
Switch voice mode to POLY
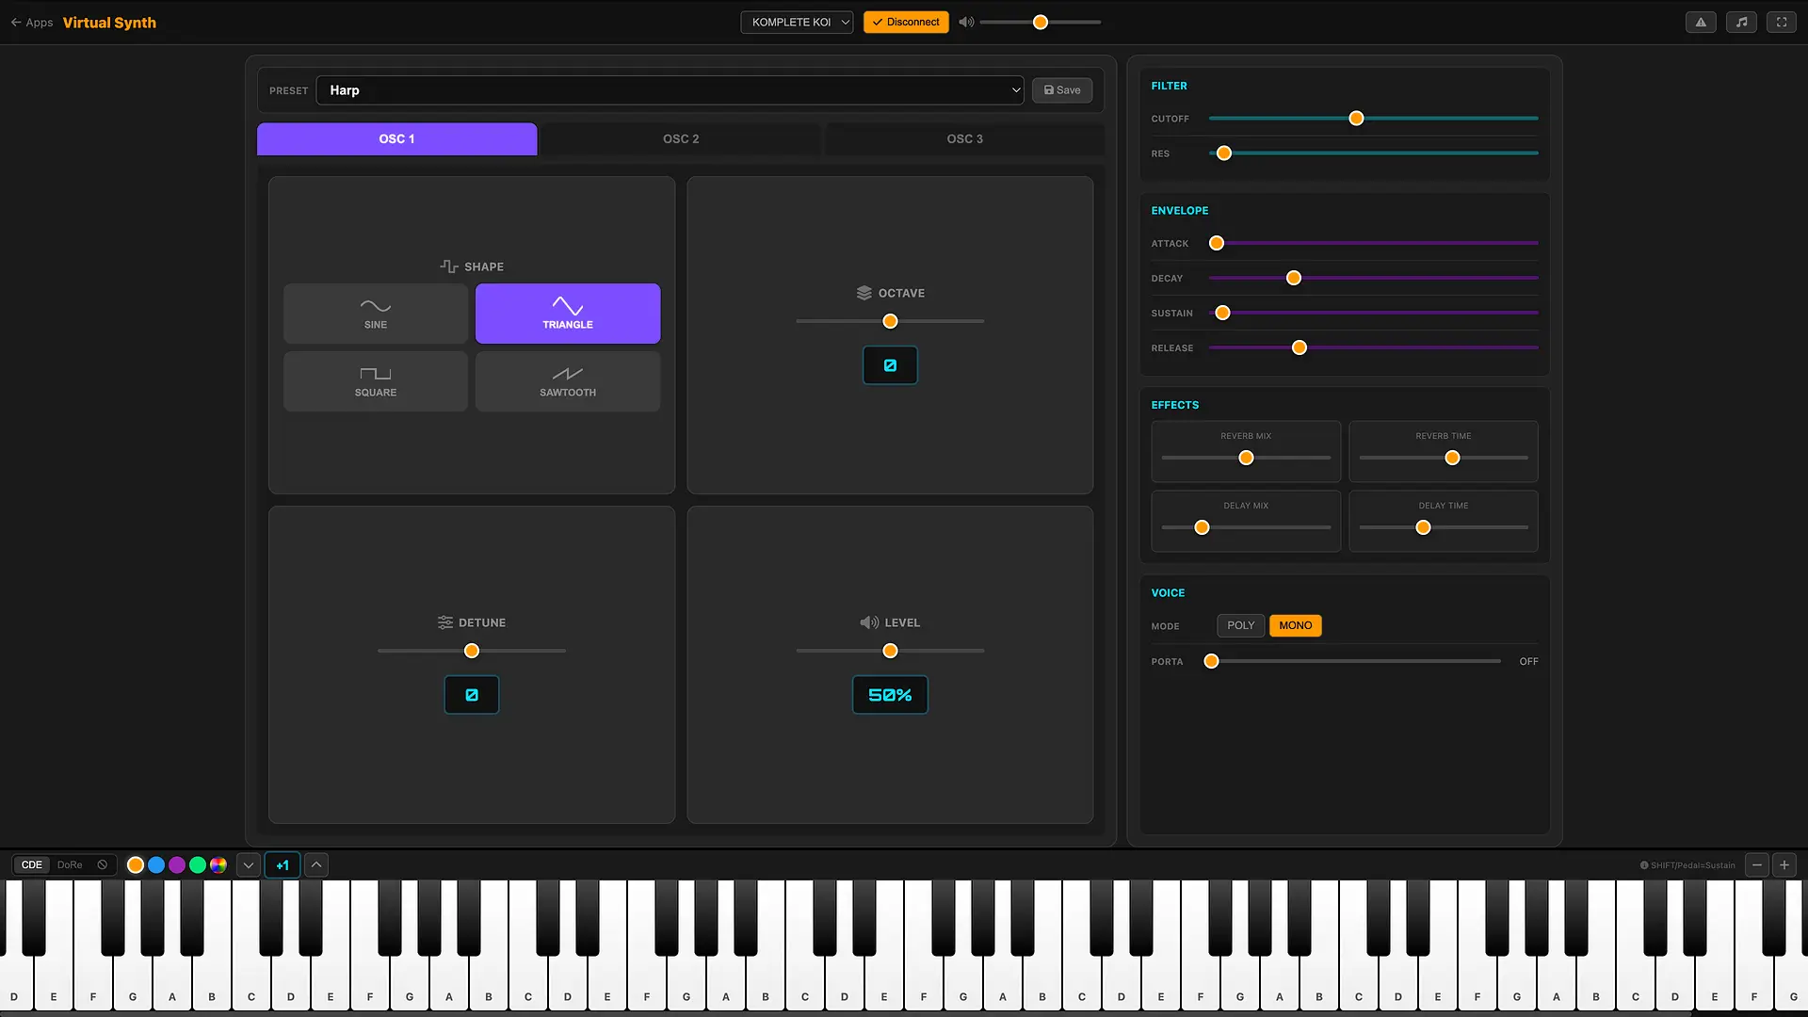pos(1240,625)
